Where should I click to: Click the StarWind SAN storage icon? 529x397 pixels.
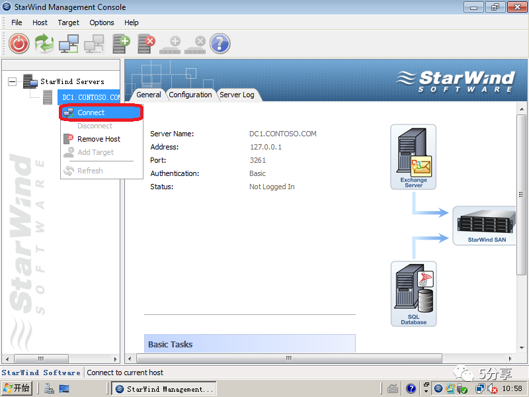click(x=485, y=226)
